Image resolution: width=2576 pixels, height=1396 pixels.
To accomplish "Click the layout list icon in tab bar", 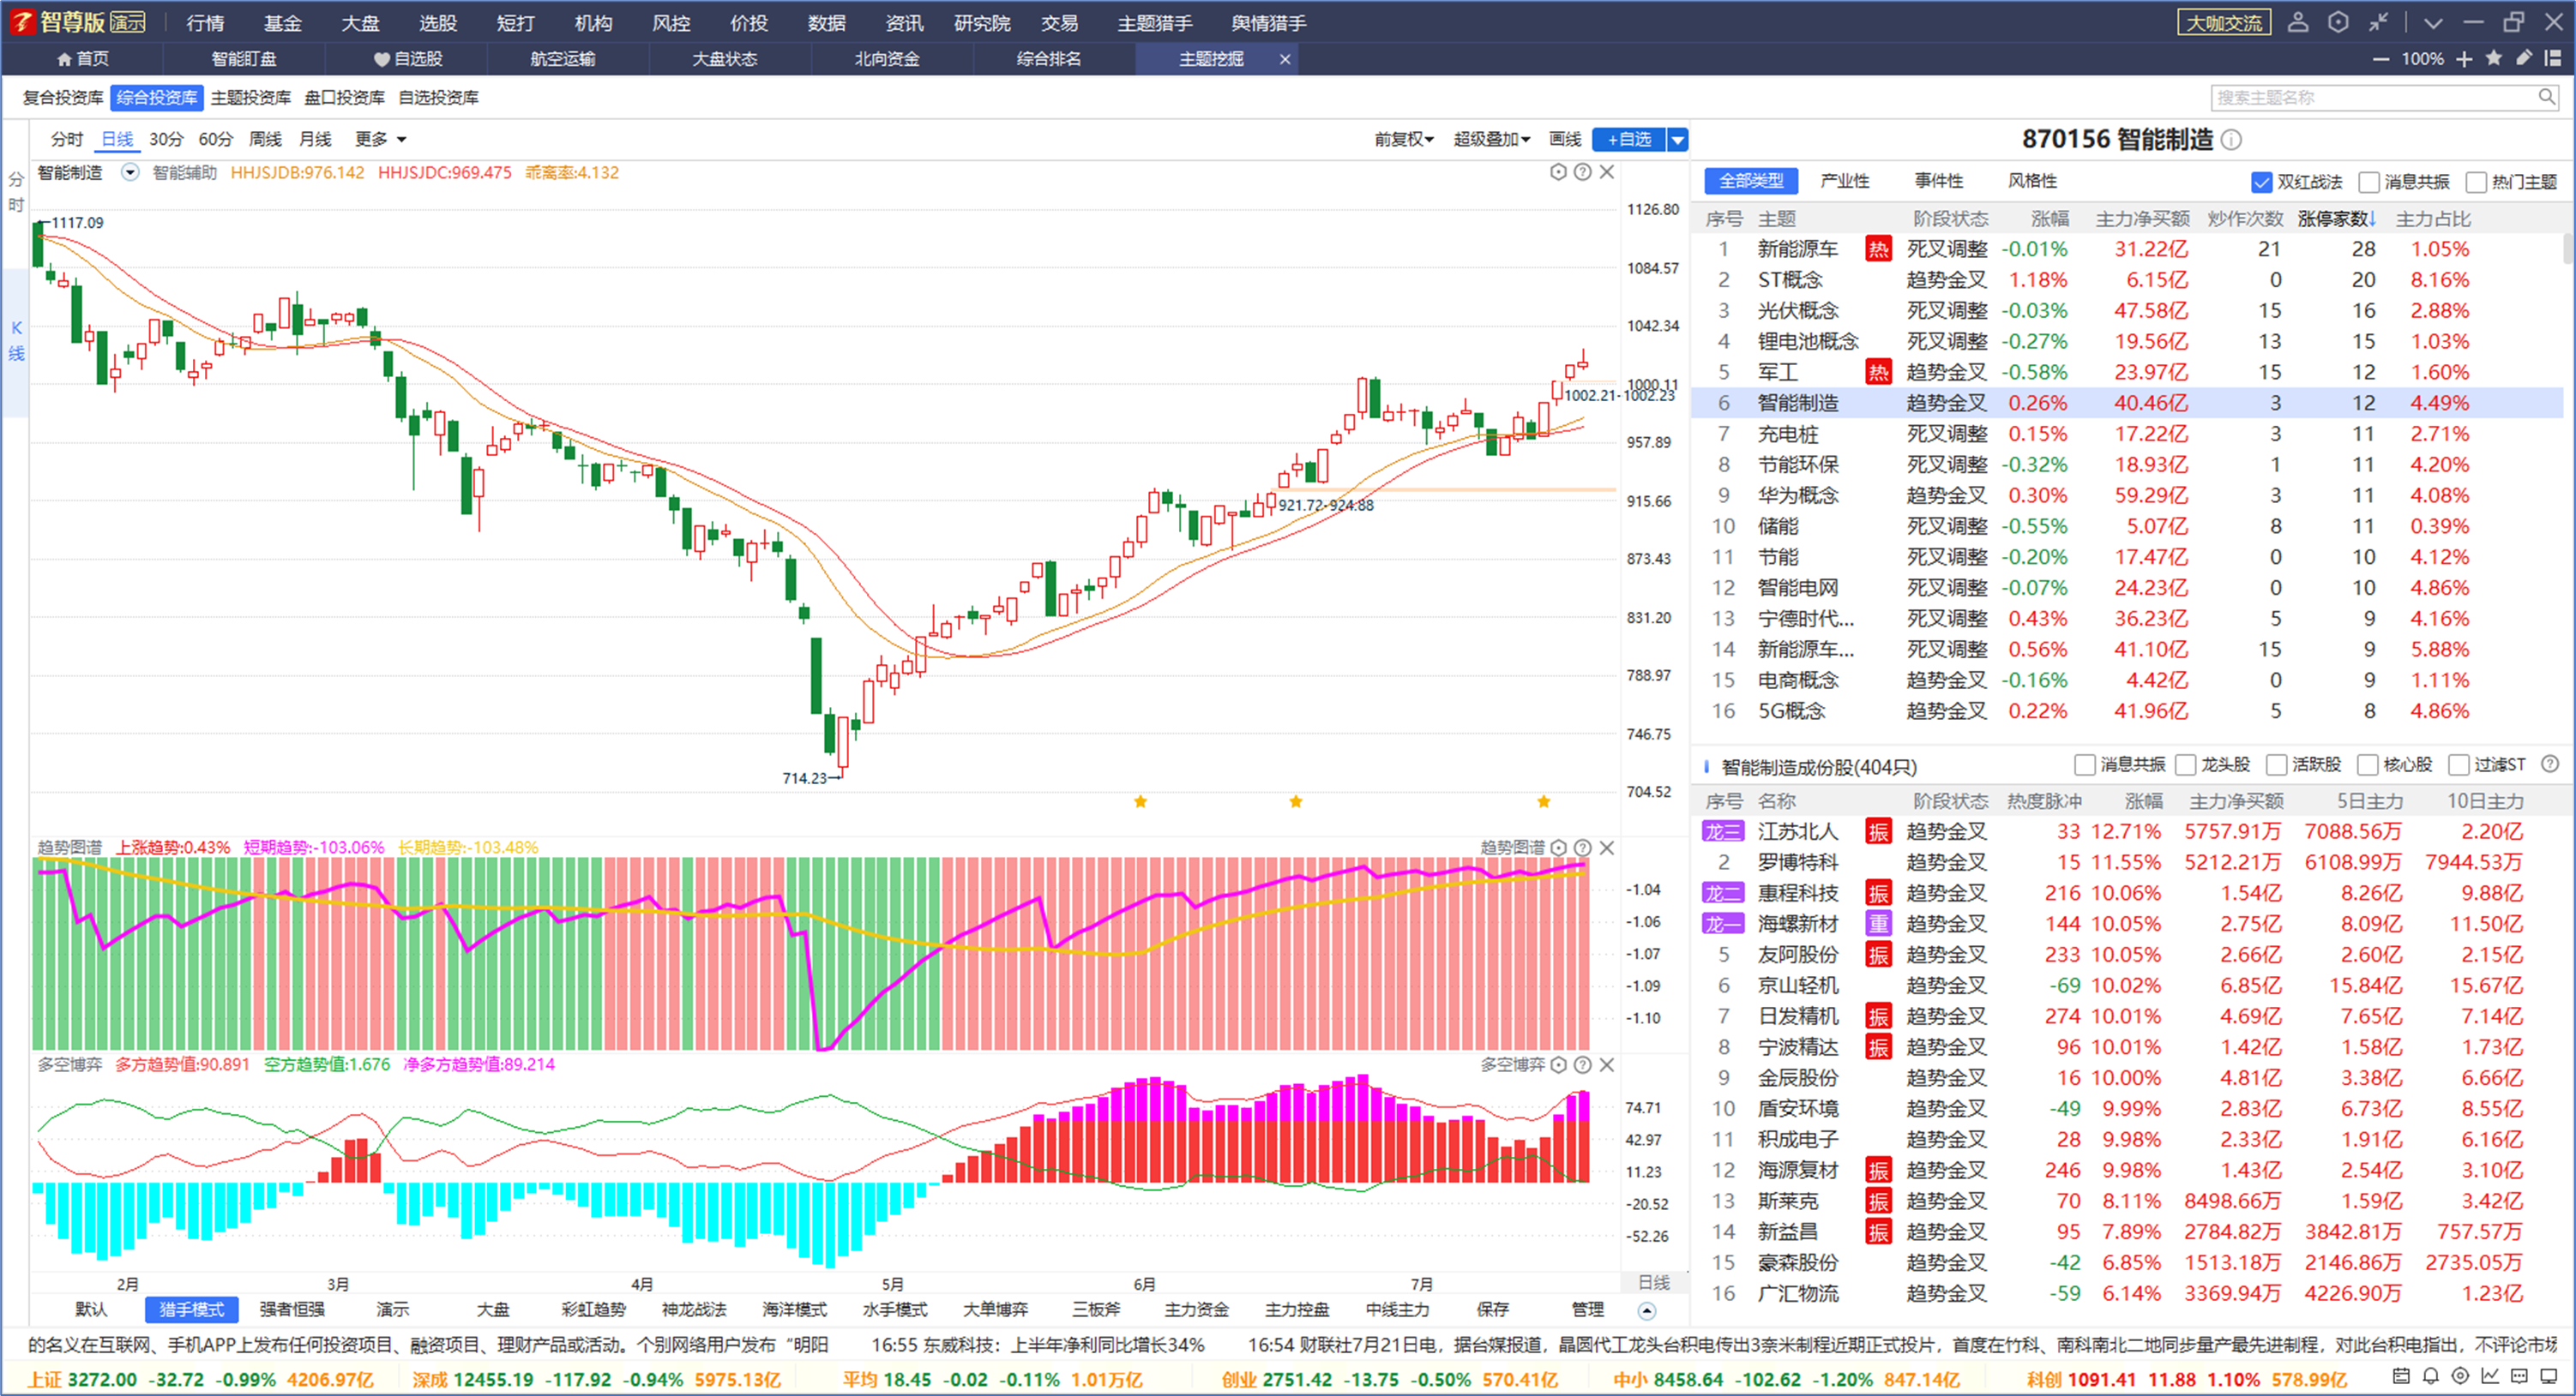I will point(2553,58).
